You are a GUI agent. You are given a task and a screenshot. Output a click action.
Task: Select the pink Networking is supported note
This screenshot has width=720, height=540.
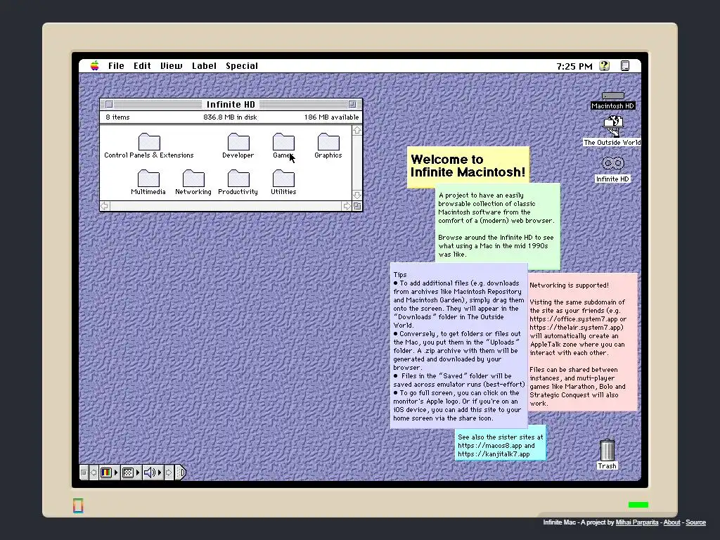[583, 342]
